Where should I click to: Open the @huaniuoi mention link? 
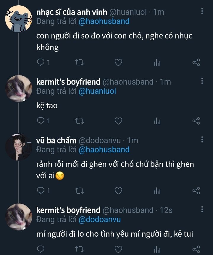click(x=97, y=91)
